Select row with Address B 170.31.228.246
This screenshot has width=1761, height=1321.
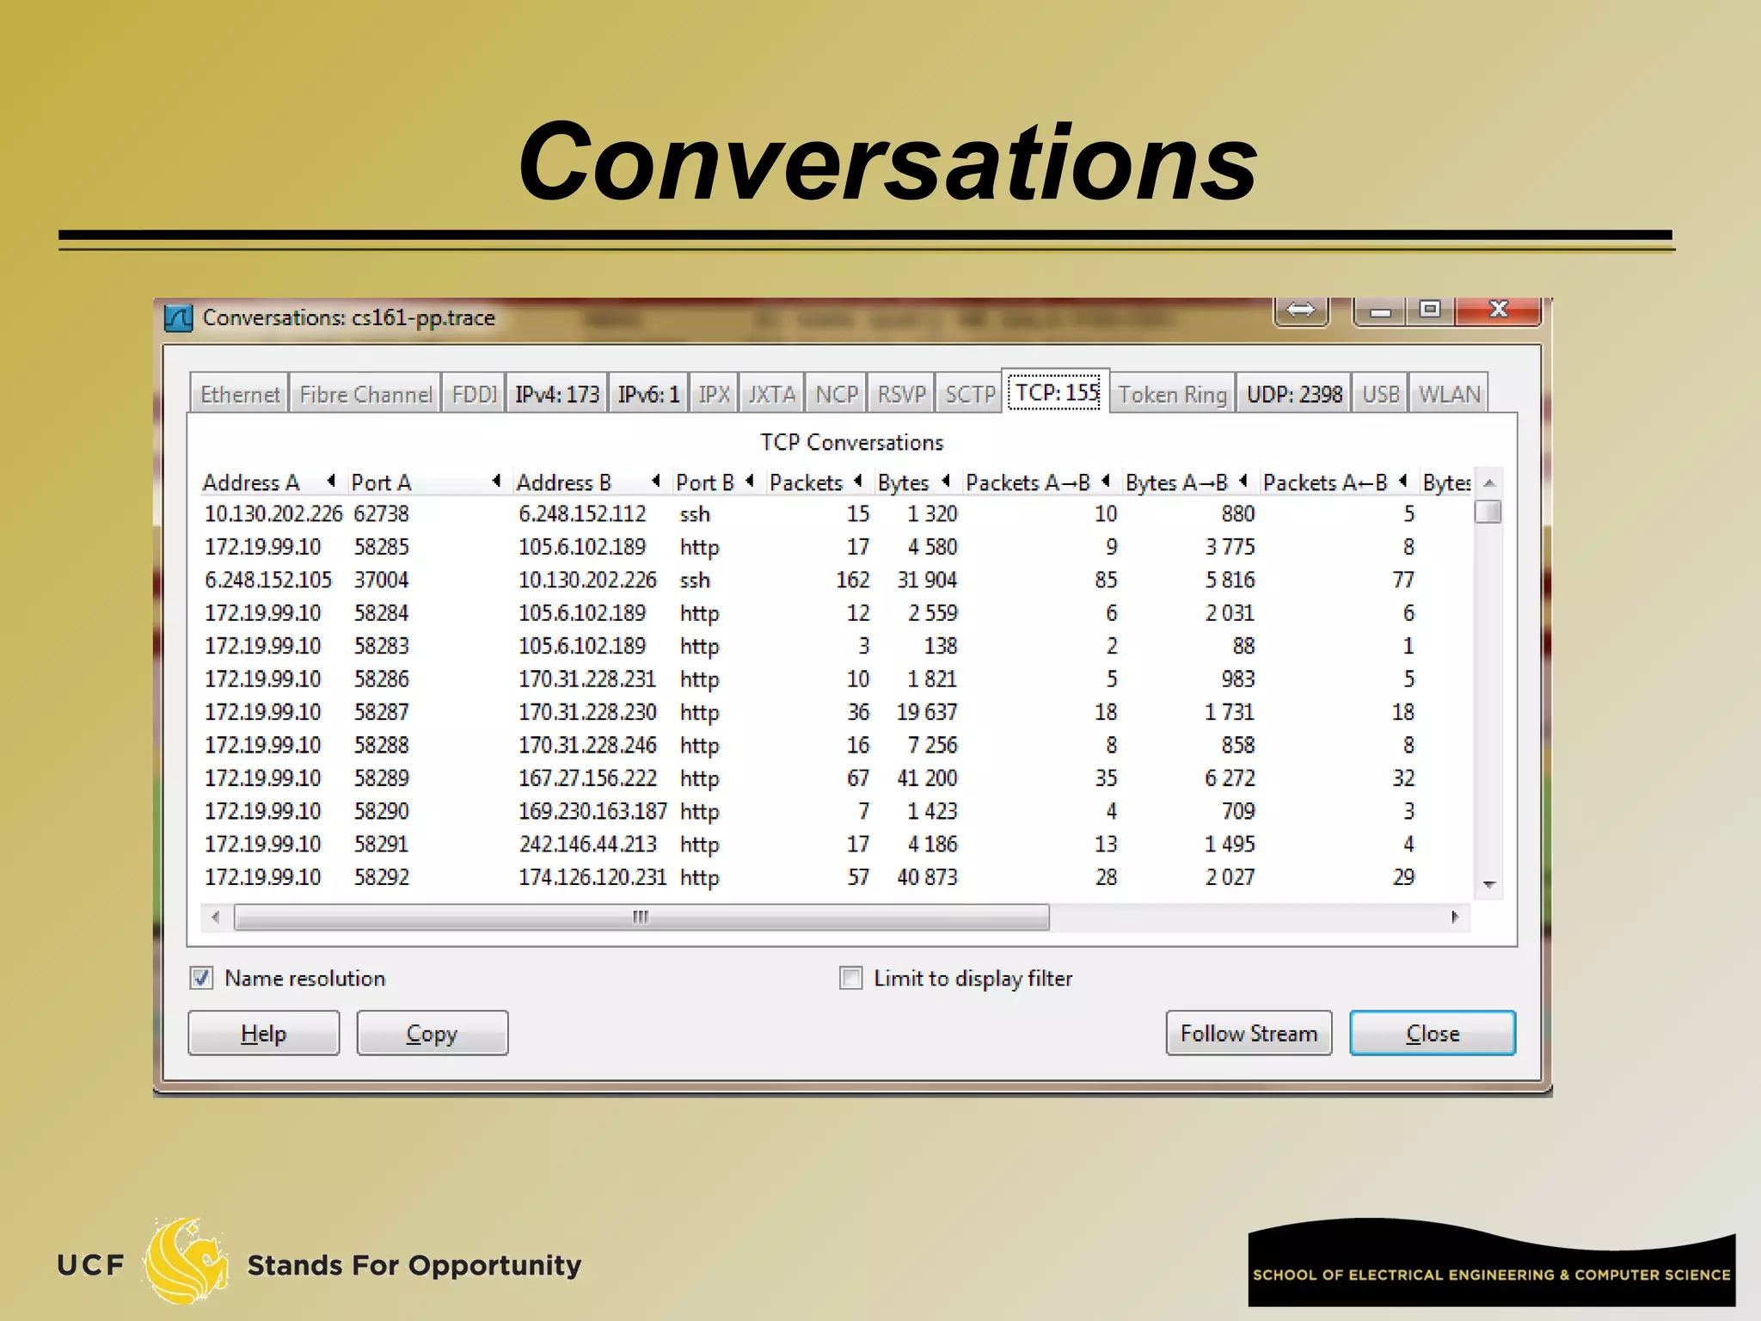(836, 745)
